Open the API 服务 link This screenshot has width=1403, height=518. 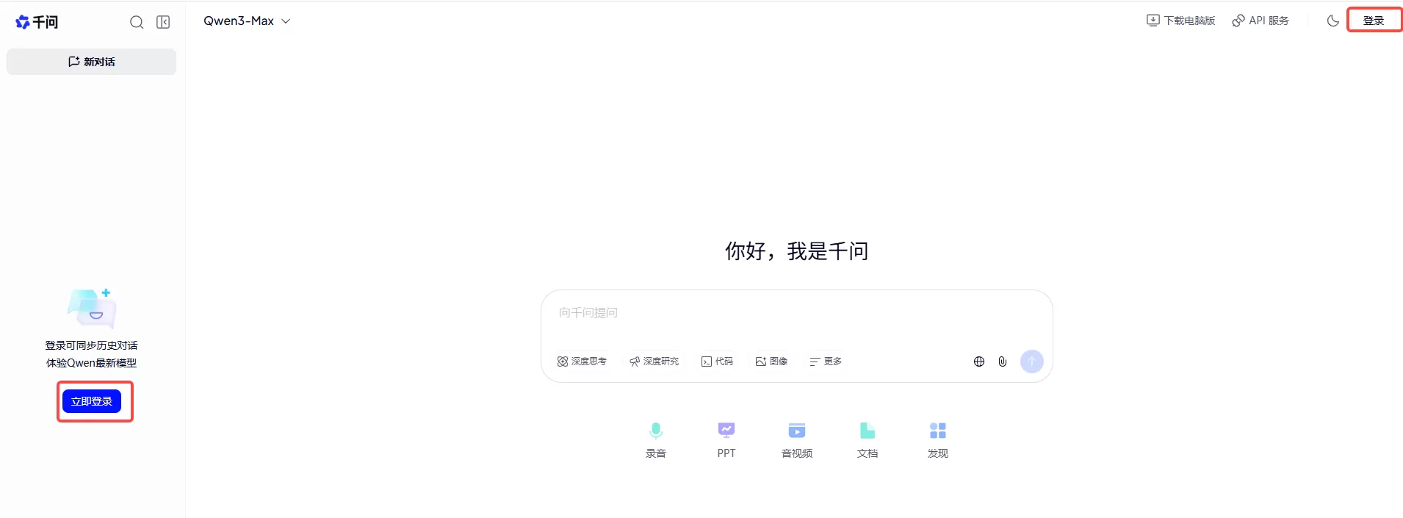[x=1260, y=21]
